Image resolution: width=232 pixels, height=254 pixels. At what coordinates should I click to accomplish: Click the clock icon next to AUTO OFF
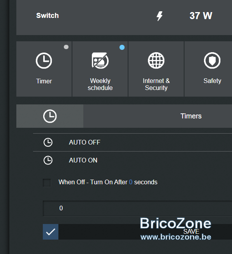pos(48,143)
